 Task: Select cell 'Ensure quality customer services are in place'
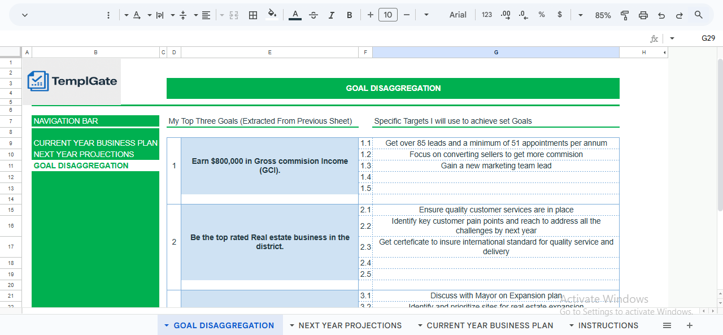click(496, 210)
